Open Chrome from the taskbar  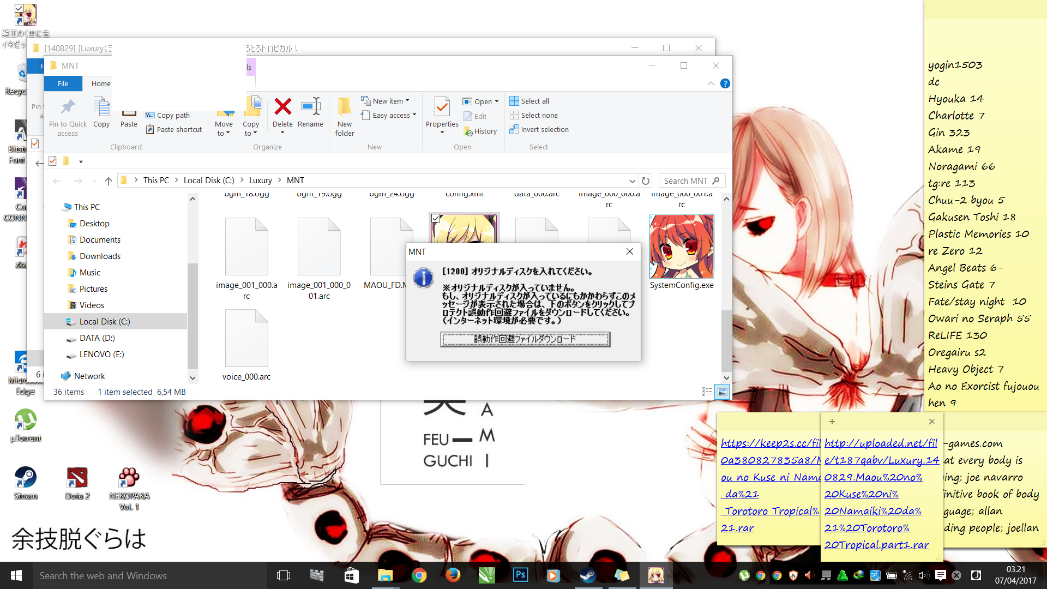(x=419, y=575)
